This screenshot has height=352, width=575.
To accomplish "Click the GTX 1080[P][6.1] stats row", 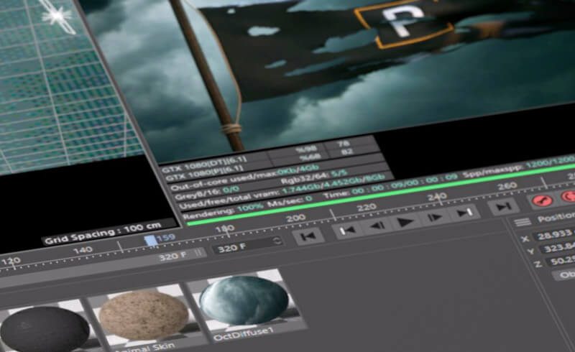I will 204,173.
